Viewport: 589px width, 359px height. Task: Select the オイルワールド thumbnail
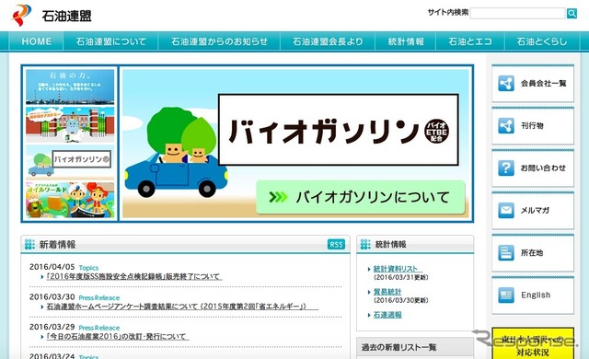(70, 200)
